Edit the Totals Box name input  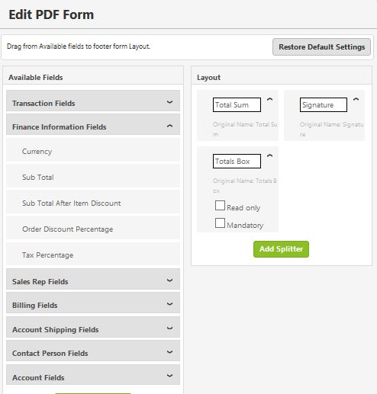[237, 161]
